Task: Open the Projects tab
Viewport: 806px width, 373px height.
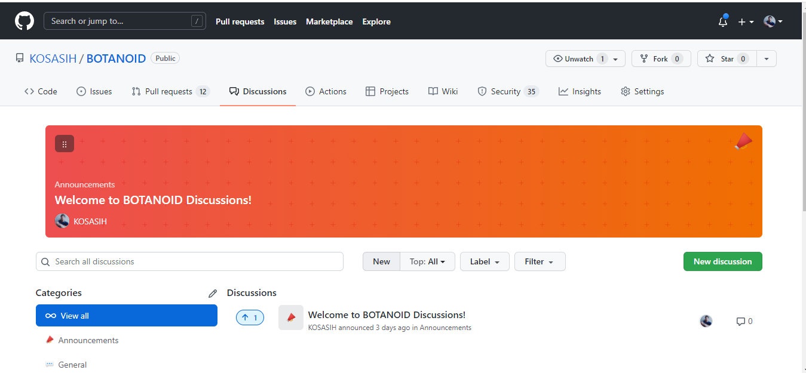Action: [x=387, y=91]
